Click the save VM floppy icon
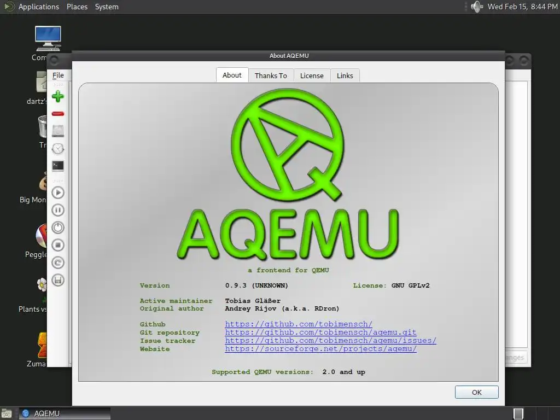This screenshot has width=560, height=420. click(58, 280)
